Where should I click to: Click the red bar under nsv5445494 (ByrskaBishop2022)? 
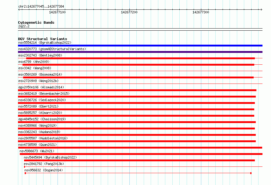click(139, 160)
